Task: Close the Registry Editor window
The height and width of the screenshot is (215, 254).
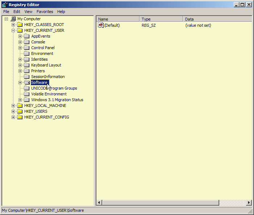Action: click(249, 5)
